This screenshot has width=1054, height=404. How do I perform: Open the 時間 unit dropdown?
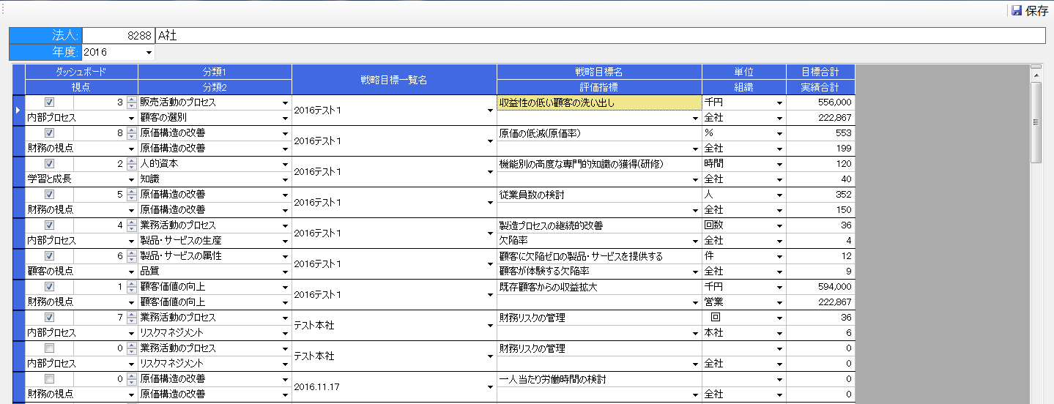click(779, 165)
